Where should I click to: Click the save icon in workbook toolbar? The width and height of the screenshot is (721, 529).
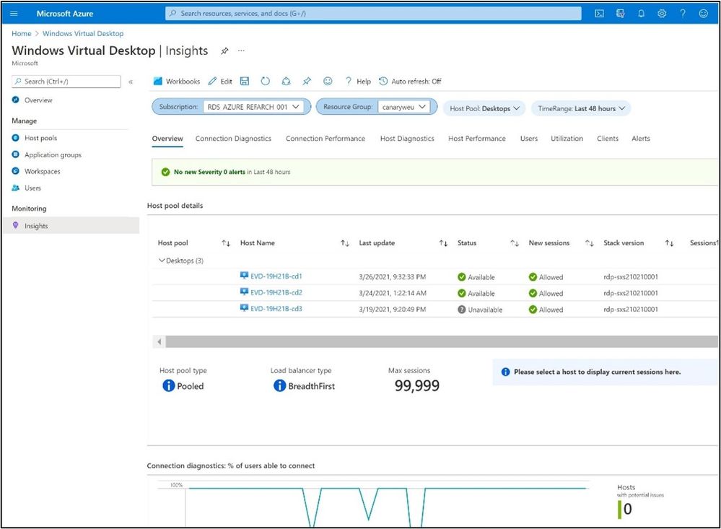(245, 81)
